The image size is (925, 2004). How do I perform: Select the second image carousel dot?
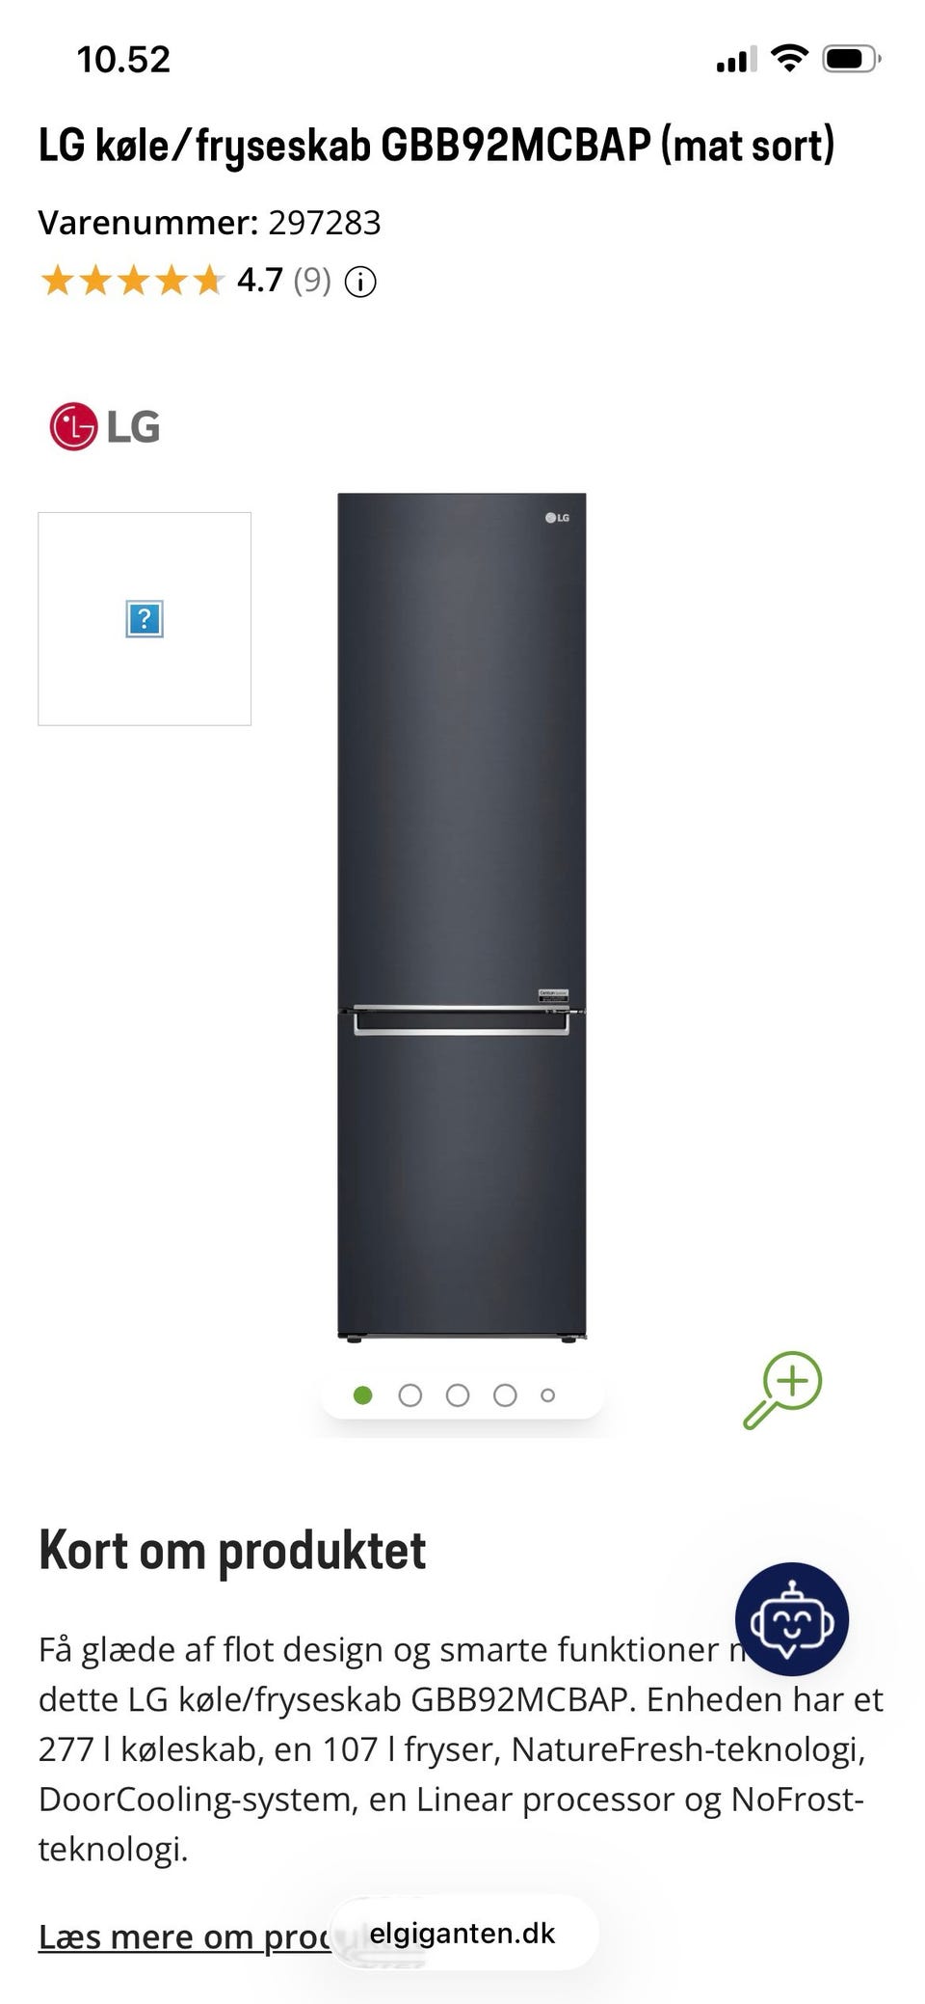point(410,1395)
